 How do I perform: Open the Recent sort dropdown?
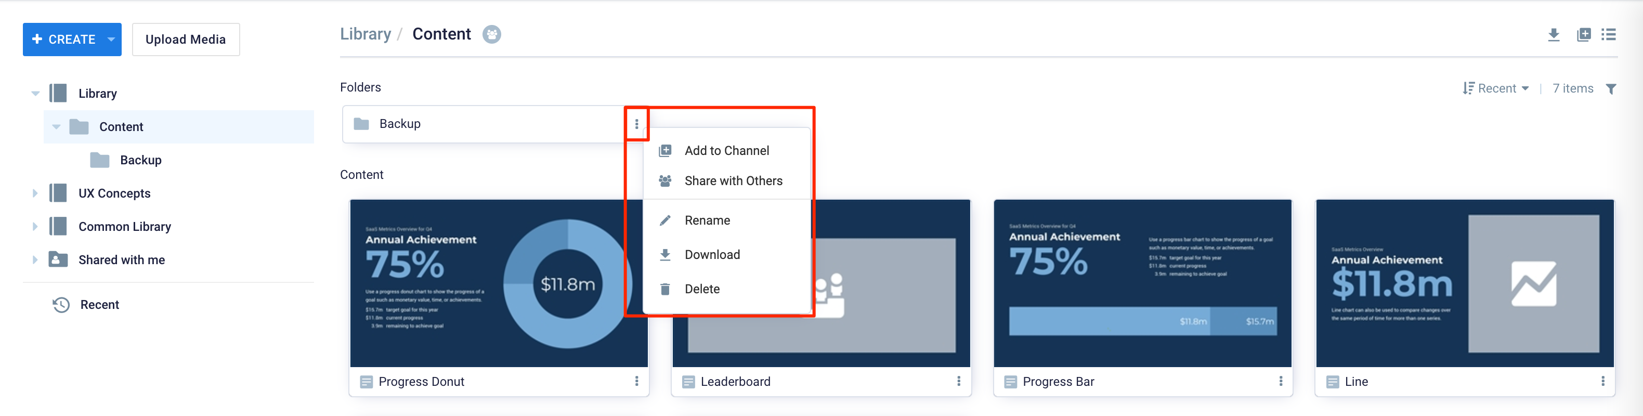pos(1503,89)
